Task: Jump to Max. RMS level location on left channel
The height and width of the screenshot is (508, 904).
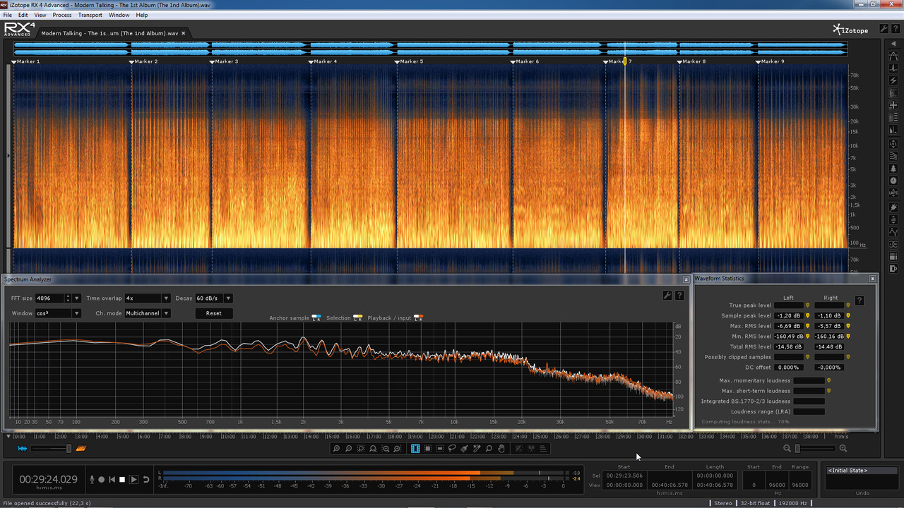Action: 807,326
